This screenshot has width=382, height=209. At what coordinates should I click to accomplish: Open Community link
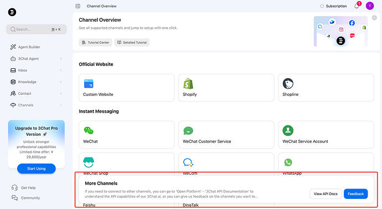pos(26,198)
